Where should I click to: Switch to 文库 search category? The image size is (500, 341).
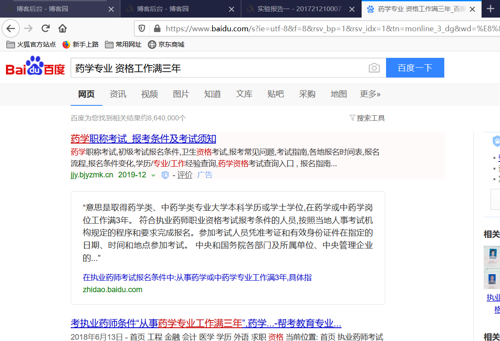pyautogui.click(x=244, y=94)
